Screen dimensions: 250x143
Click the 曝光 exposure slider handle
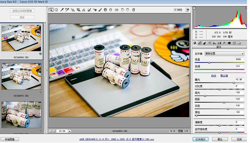[234, 83]
